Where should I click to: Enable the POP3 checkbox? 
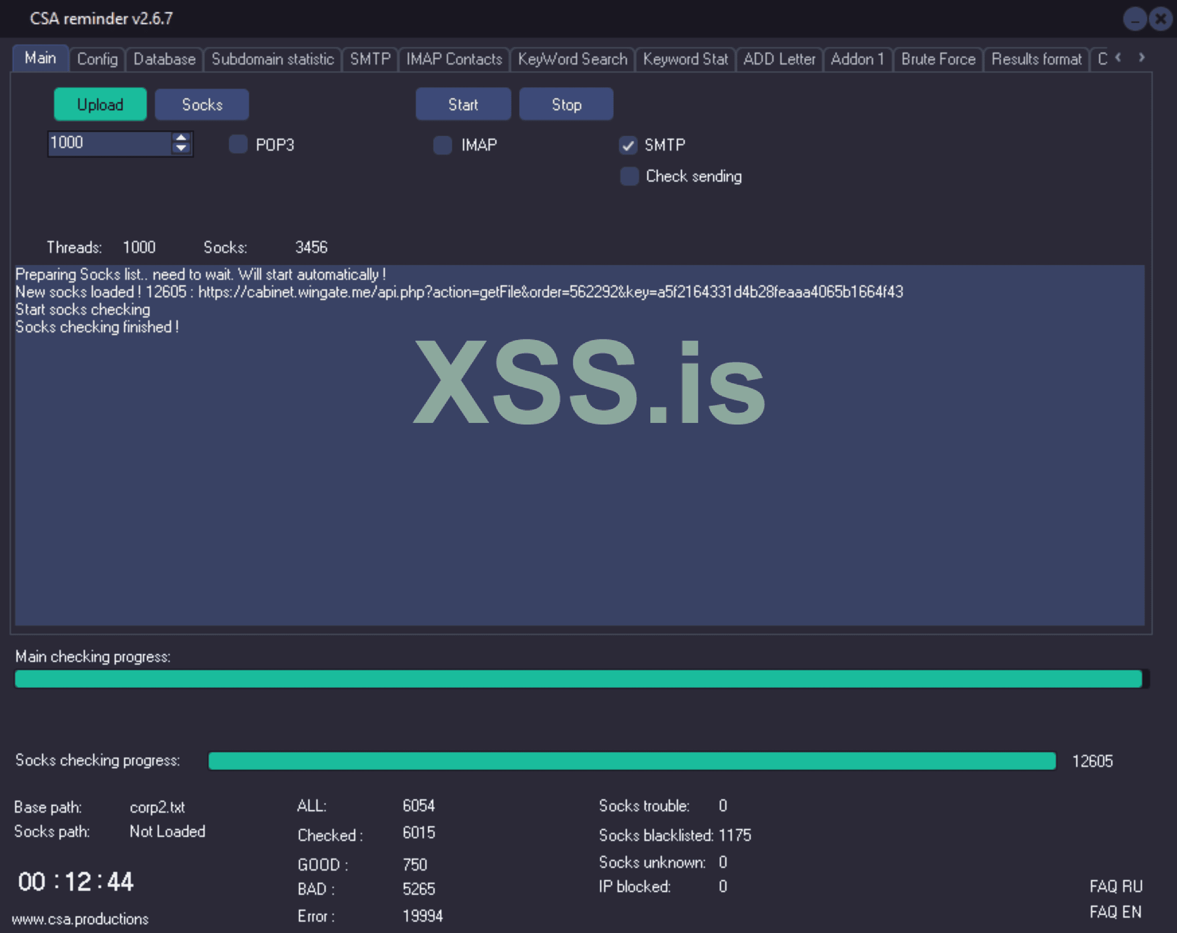(x=238, y=145)
